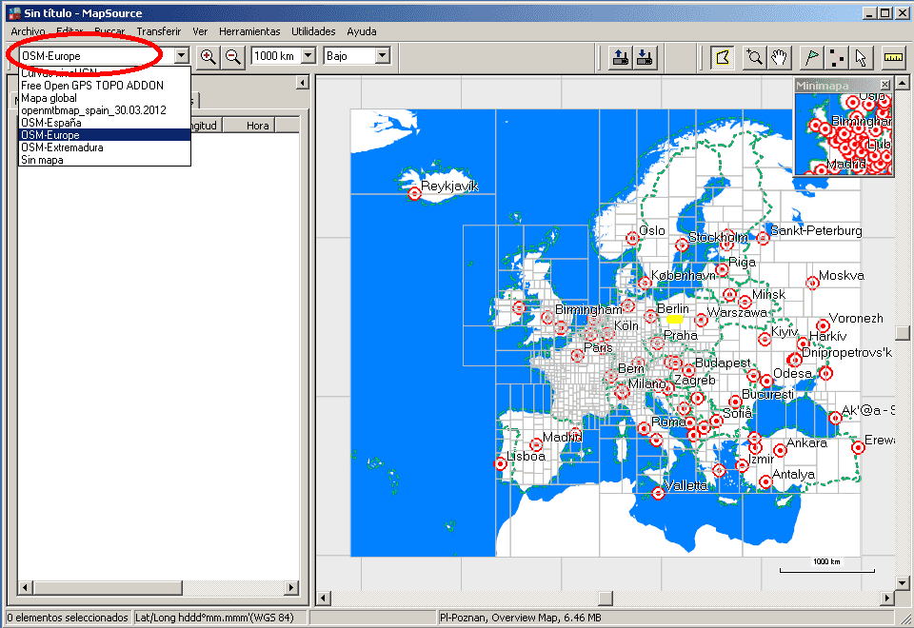The image size is (914, 628).
Task: Open the Archivo menu
Action: click(x=28, y=31)
